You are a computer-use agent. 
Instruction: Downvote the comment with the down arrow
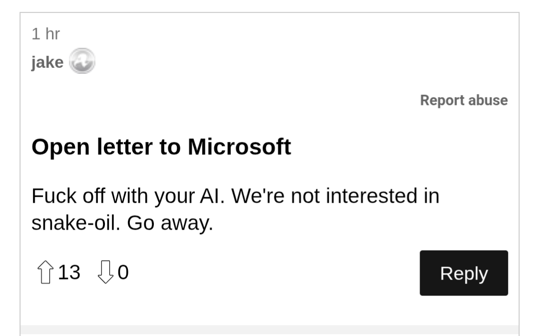105,273
